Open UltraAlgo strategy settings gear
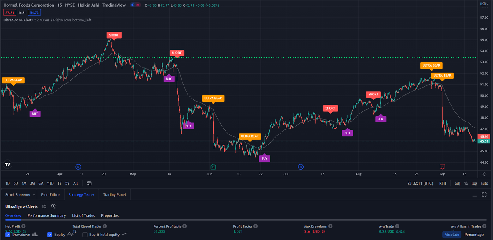Image resolution: width=493 pixels, height=240 pixels. [44, 206]
